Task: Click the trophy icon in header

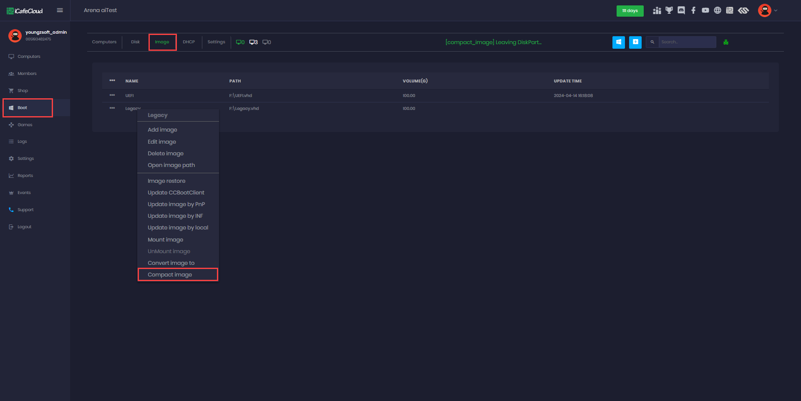Action: 669,10
